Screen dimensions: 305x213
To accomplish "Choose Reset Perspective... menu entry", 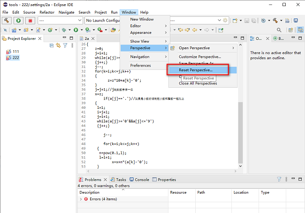I will [x=196, y=70].
